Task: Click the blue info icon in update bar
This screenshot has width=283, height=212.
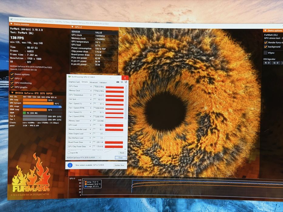Action: [x=70, y=165]
